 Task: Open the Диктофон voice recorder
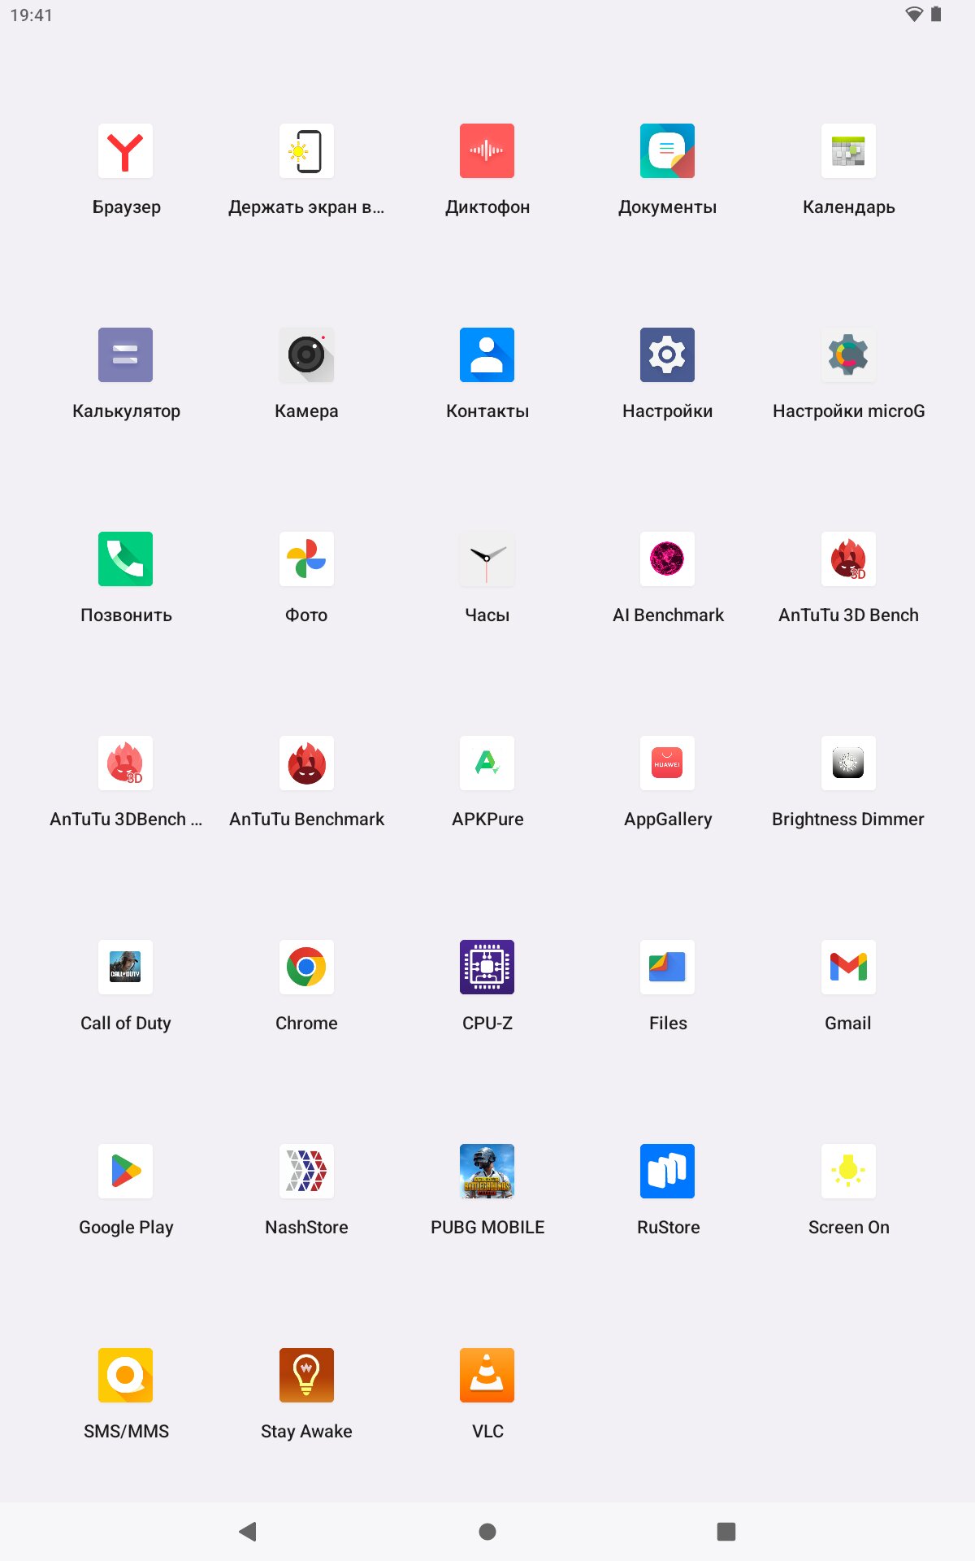click(x=487, y=151)
